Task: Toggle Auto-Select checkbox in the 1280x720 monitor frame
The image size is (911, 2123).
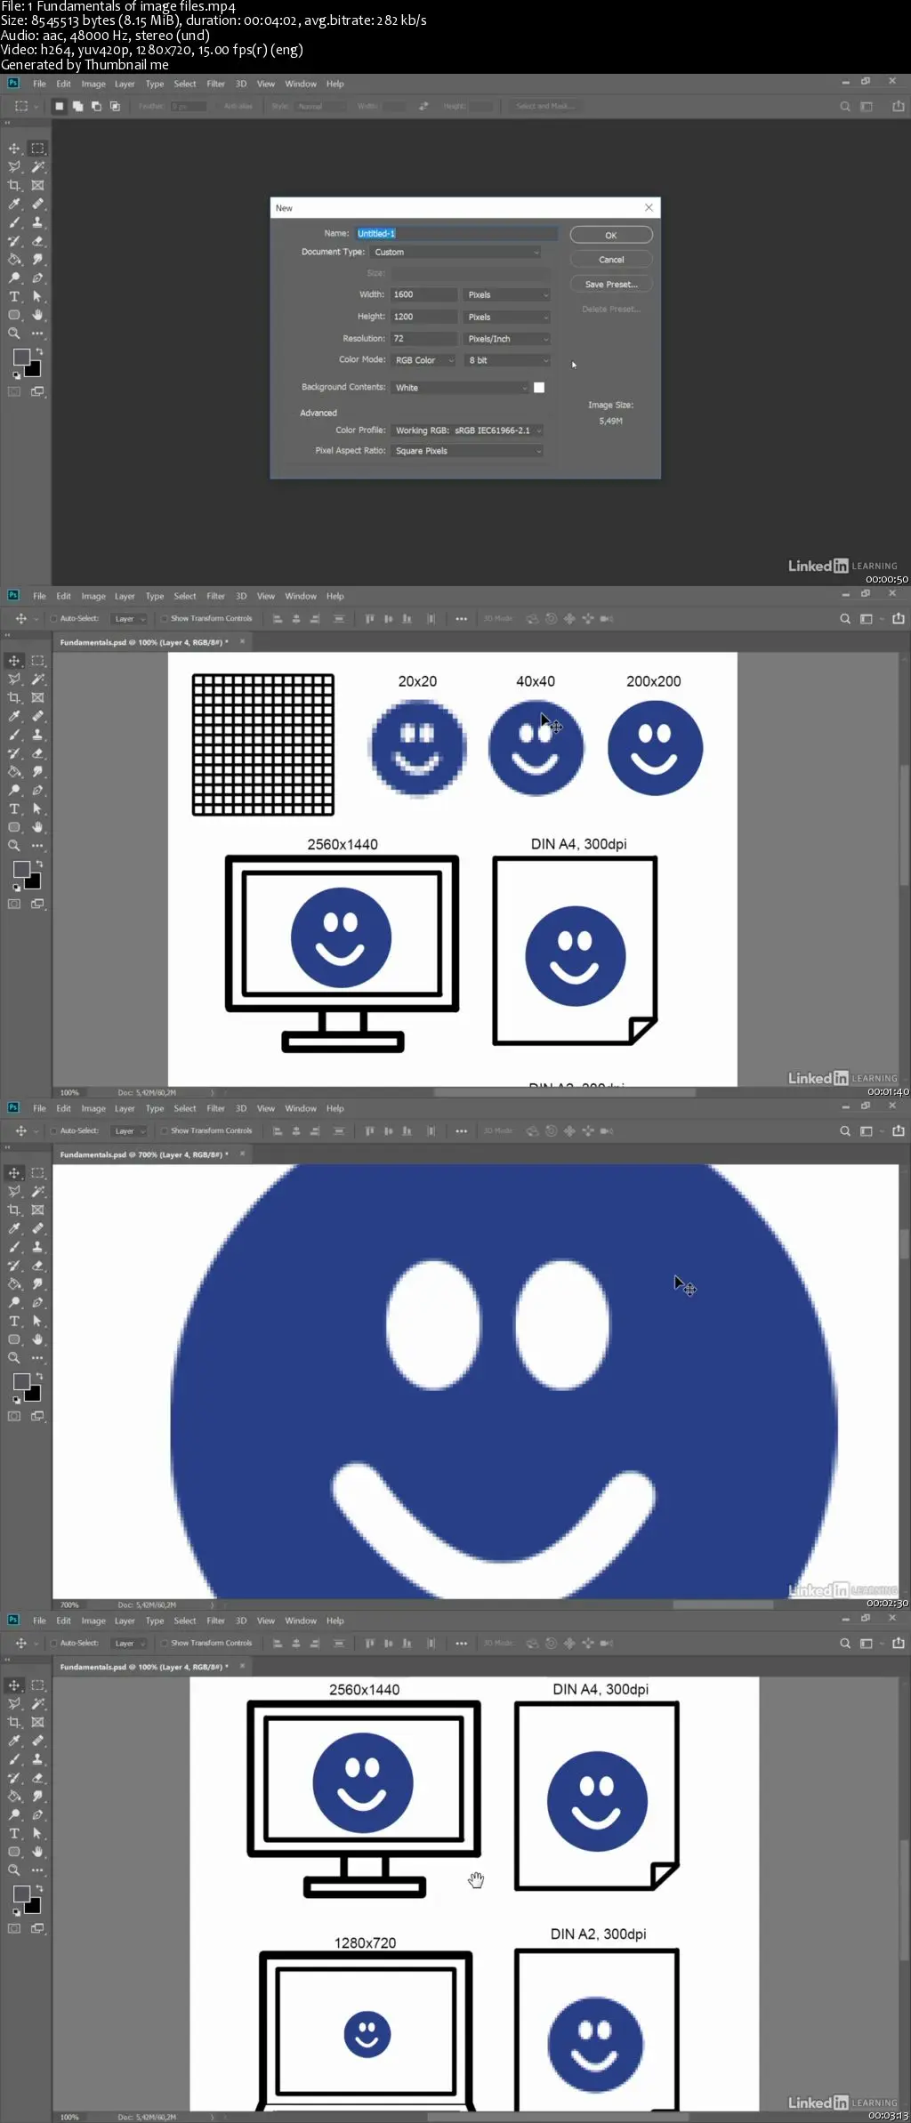Action: [x=54, y=1644]
